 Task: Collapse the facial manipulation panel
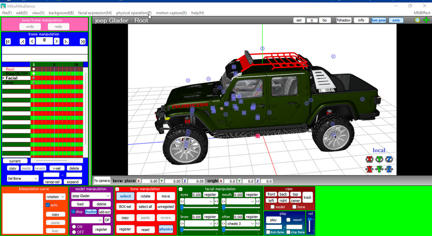pyautogui.click(x=181, y=189)
